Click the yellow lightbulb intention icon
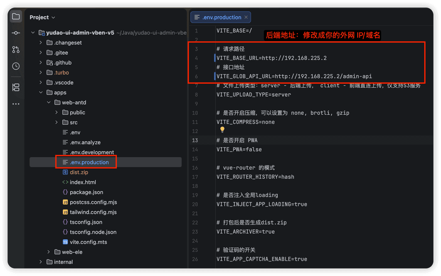Image resolution: width=441 pixels, height=276 pixels. tap(222, 129)
